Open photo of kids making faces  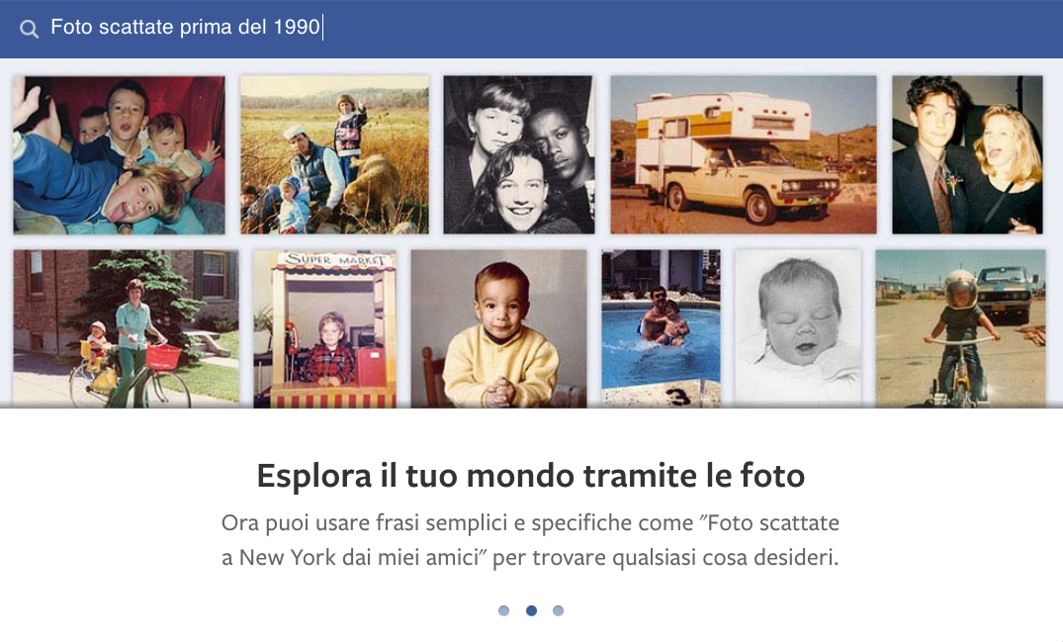[119, 155]
